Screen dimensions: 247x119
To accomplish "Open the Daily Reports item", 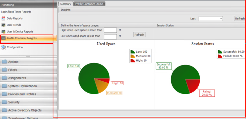I will (14, 18).
